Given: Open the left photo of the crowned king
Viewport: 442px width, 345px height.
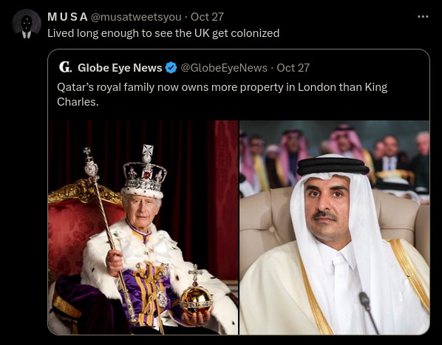Looking at the screenshot, I should click(143, 228).
